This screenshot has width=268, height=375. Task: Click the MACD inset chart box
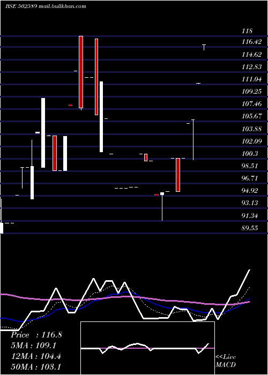147,348
